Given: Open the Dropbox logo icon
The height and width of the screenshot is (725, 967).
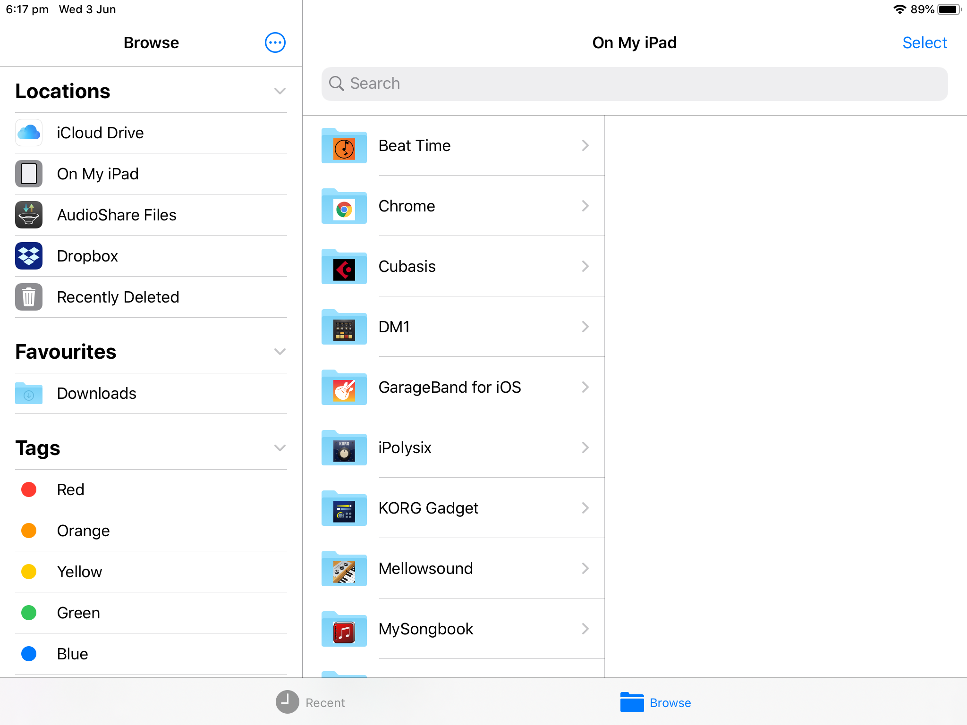Looking at the screenshot, I should pos(29,256).
